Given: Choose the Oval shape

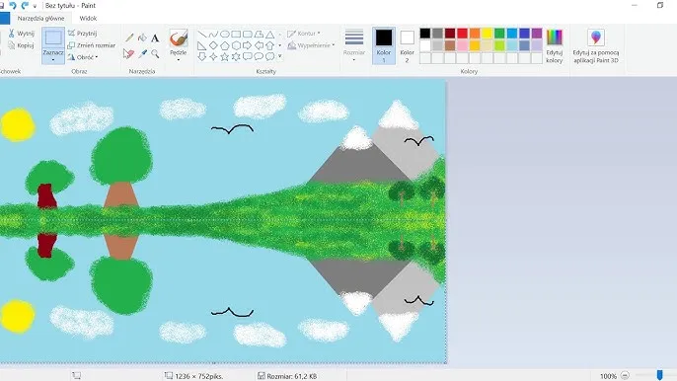Looking at the screenshot, I should (225, 35).
